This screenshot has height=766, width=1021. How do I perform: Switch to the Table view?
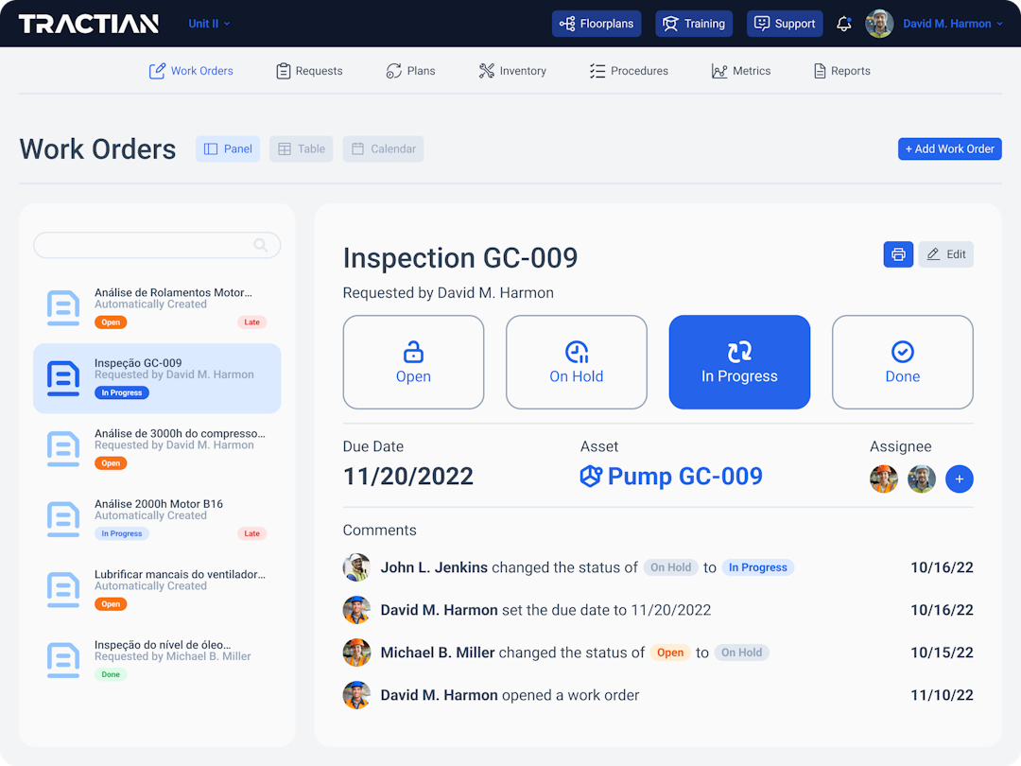[x=301, y=148]
